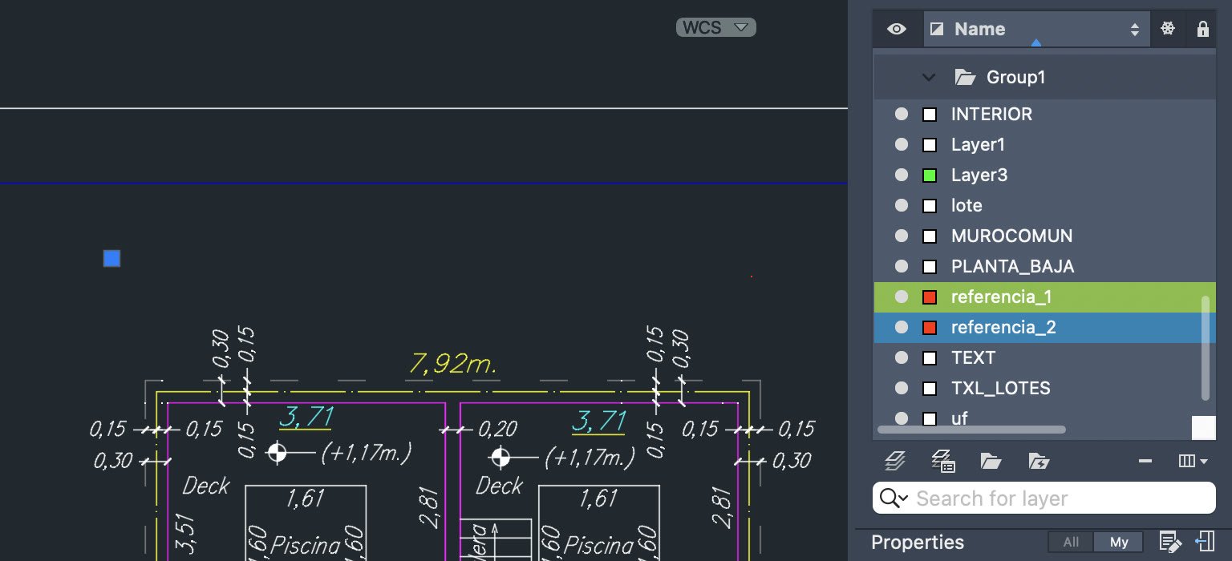Select the referencia_2 layer name
The image size is (1232, 561).
pyautogui.click(x=1003, y=328)
